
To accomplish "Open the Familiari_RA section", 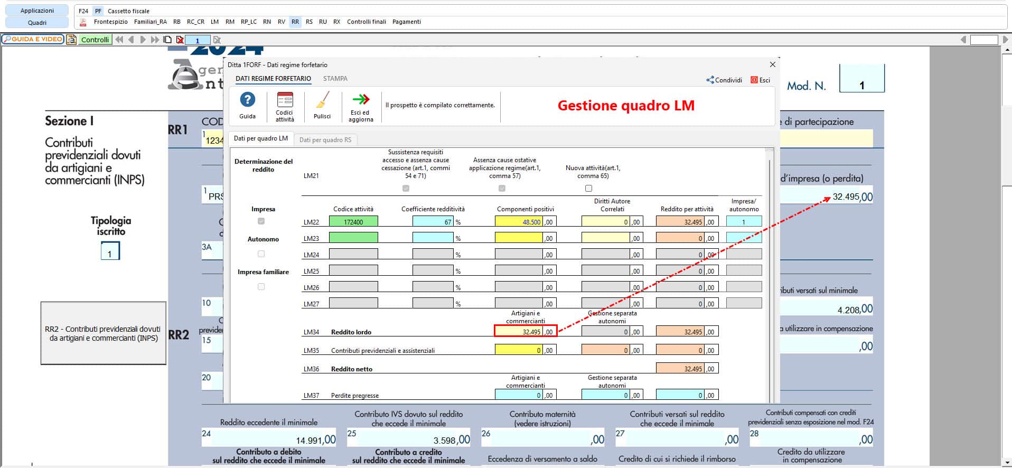I will click(151, 22).
